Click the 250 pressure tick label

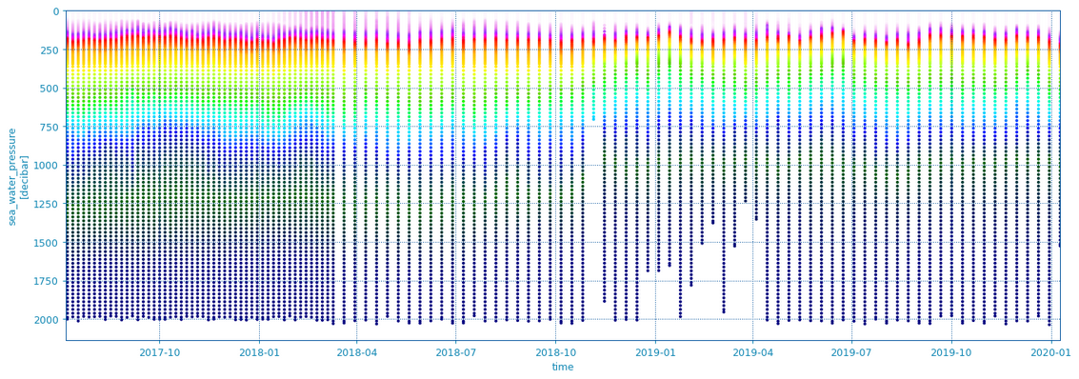pos(50,50)
